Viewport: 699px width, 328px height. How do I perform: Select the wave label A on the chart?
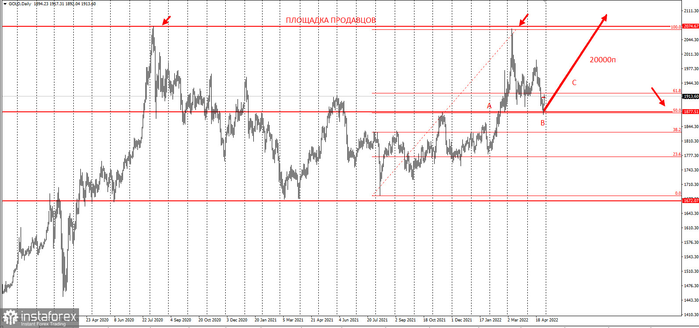pyautogui.click(x=489, y=106)
